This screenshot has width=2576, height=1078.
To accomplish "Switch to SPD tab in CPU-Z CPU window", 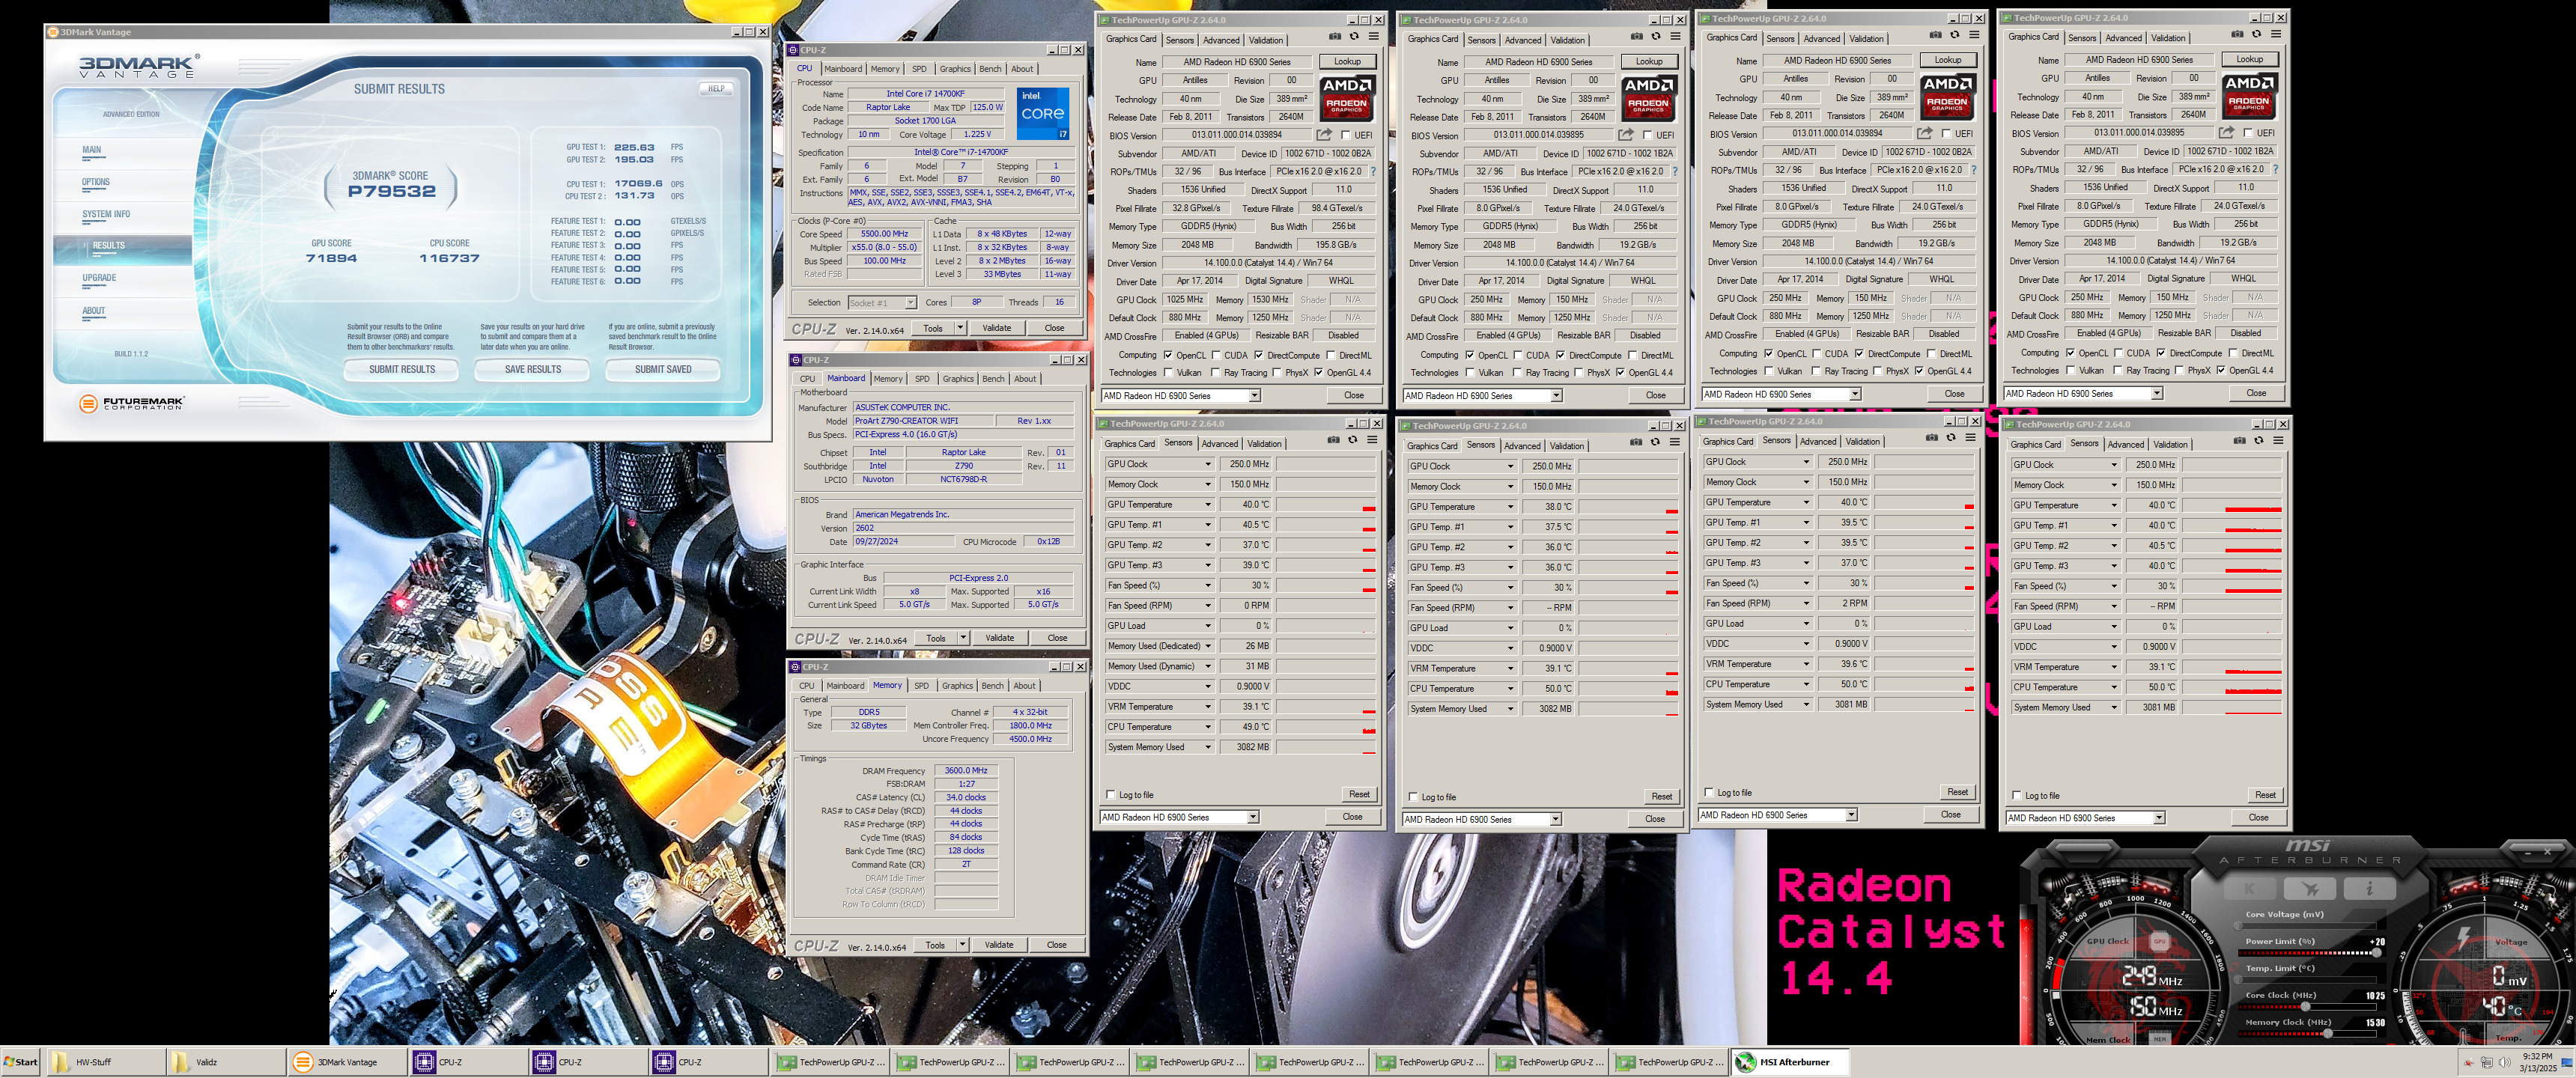I will 919,69.
